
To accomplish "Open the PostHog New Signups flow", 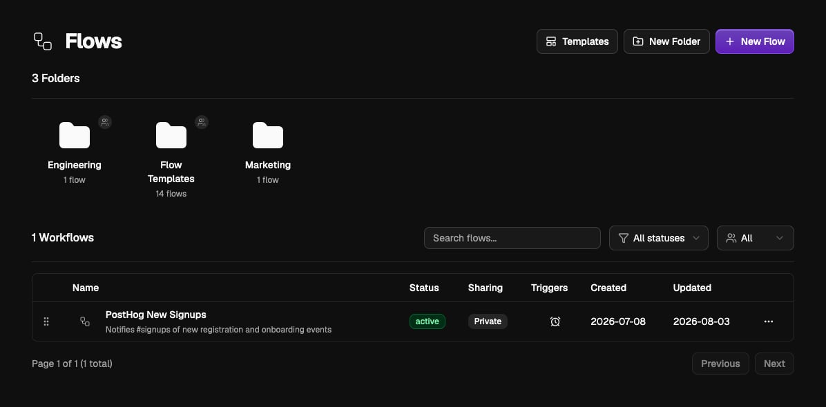I will 156,315.
